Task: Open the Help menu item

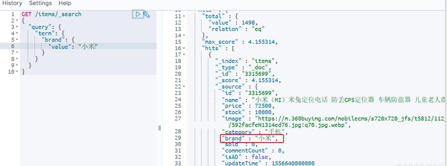Action: coord(65,3)
